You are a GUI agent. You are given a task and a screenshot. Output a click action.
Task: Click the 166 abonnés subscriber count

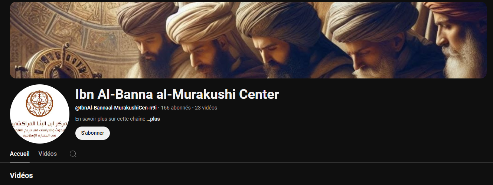(x=176, y=108)
